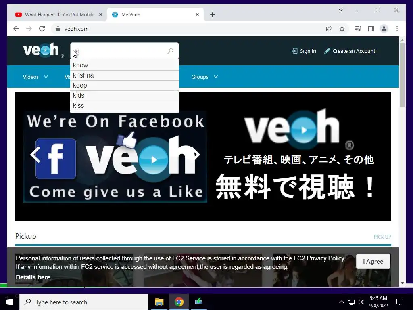Viewport: 413px width, 310px height.
Task: Open Chrome profile avatar menu
Action: point(384,29)
